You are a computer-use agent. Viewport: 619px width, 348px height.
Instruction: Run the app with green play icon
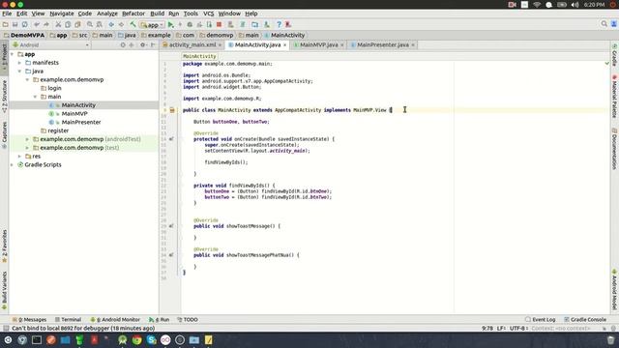click(170, 24)
